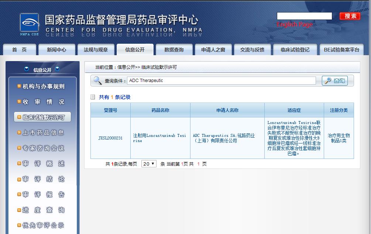
Task: Select 临床试验默示许可 in the sidebar
Action: (43, 117)
